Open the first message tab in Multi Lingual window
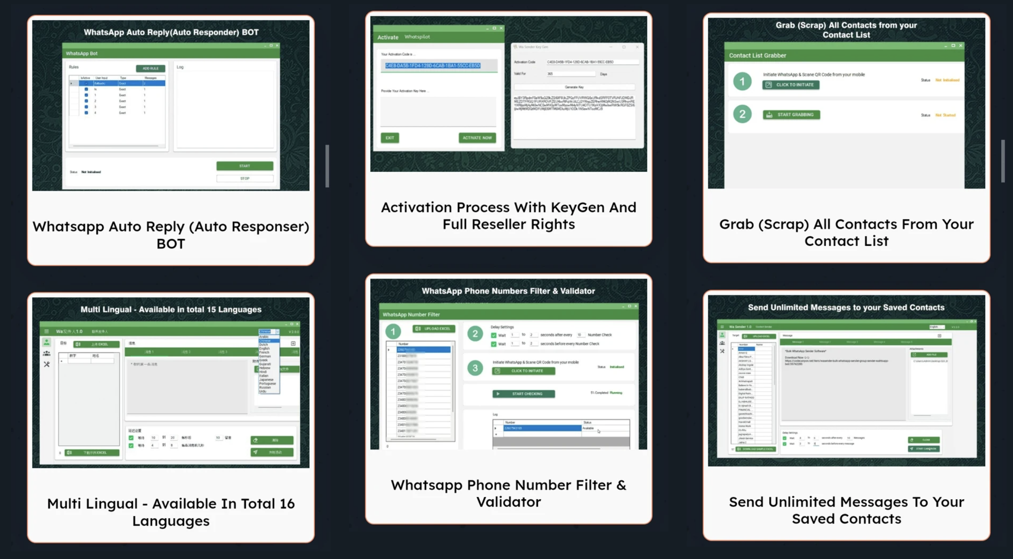This screenshot has width=1013, height=559. click(x=149, y=352)
